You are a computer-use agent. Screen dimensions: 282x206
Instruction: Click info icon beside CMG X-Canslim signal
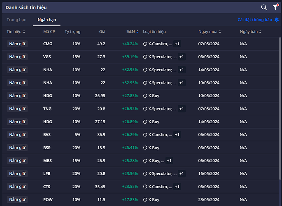coord(145,44)
